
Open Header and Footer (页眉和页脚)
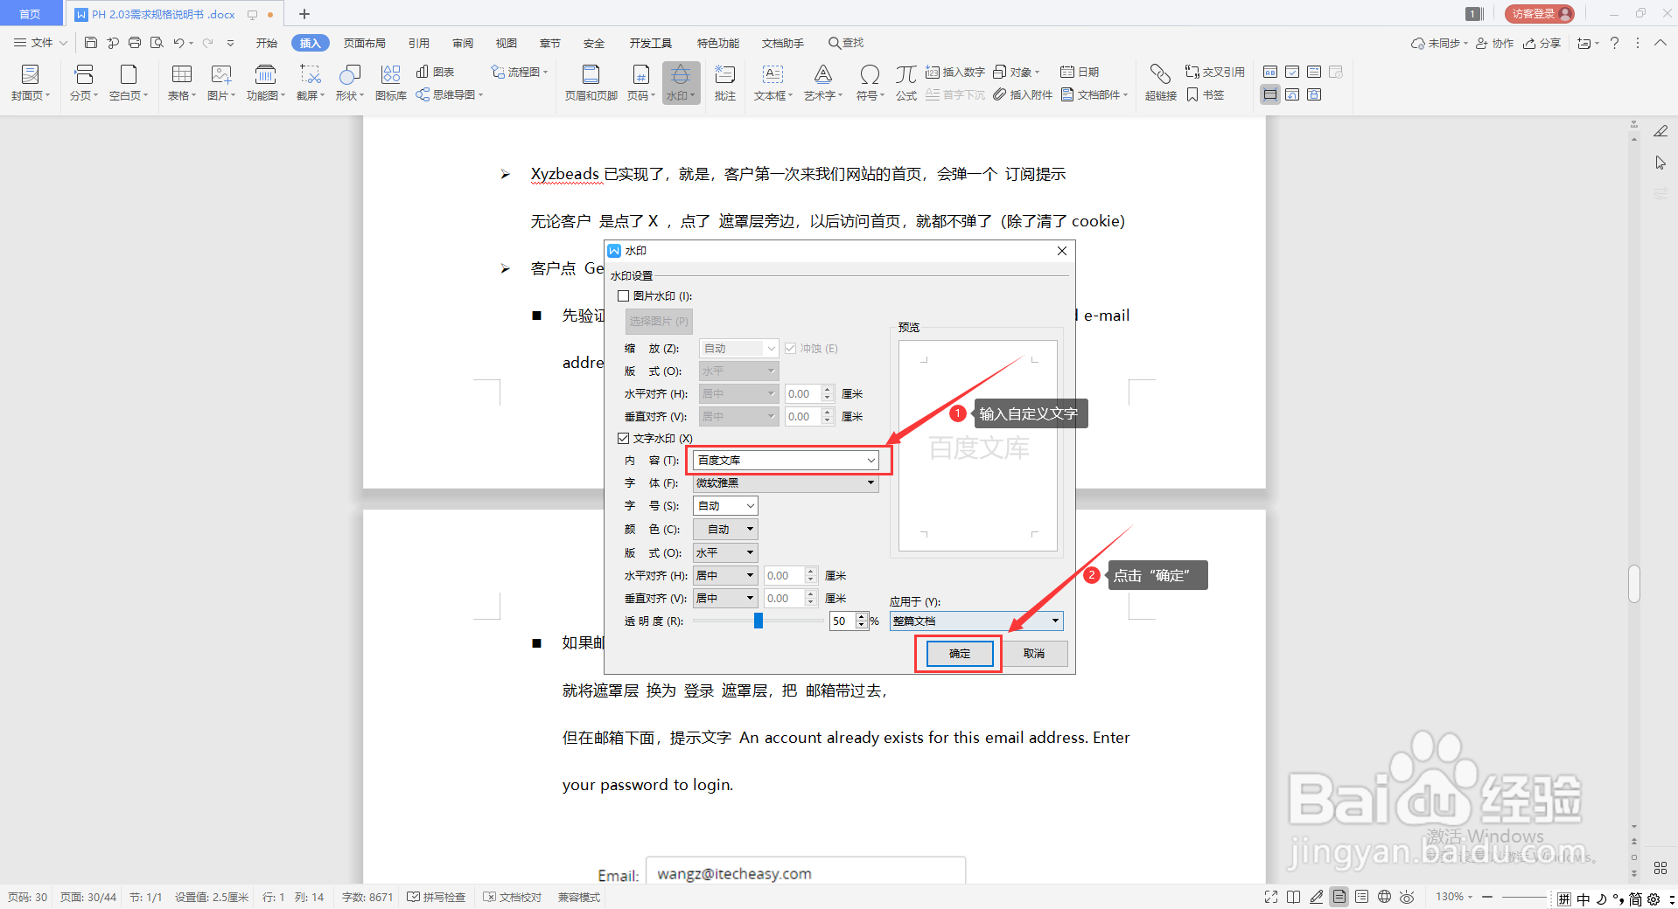[591, 83]
